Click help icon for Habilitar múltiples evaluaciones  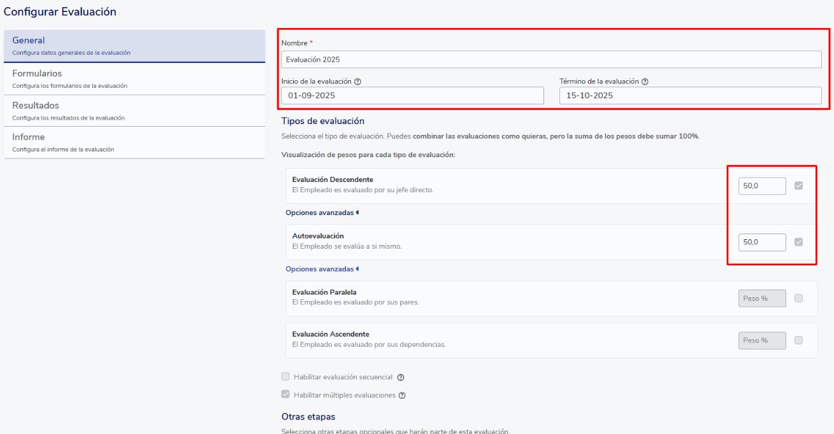click(x=402, y=395)
